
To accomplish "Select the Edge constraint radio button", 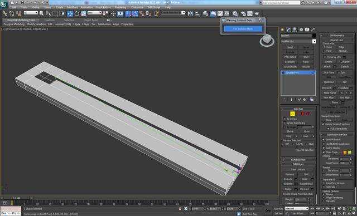I will 337,47.
